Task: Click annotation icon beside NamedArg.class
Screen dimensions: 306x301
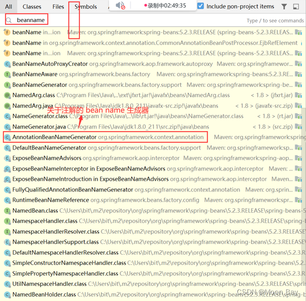Action: [7, 95]
